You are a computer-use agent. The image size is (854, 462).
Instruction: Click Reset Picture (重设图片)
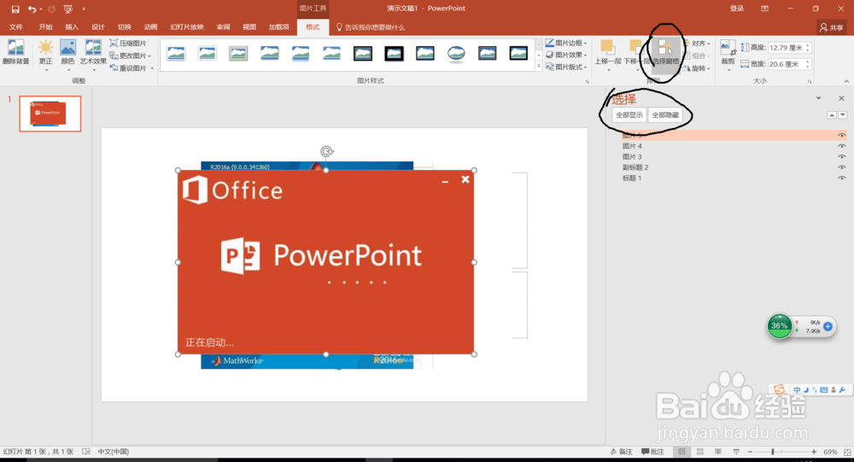132,68
